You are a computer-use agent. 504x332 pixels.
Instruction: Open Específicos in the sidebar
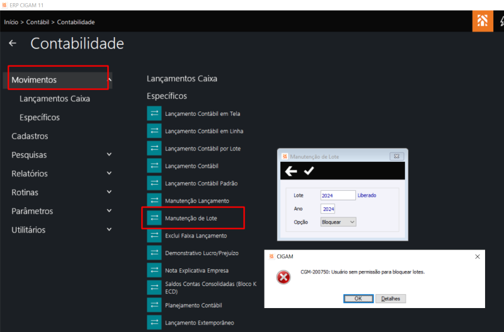40,117
